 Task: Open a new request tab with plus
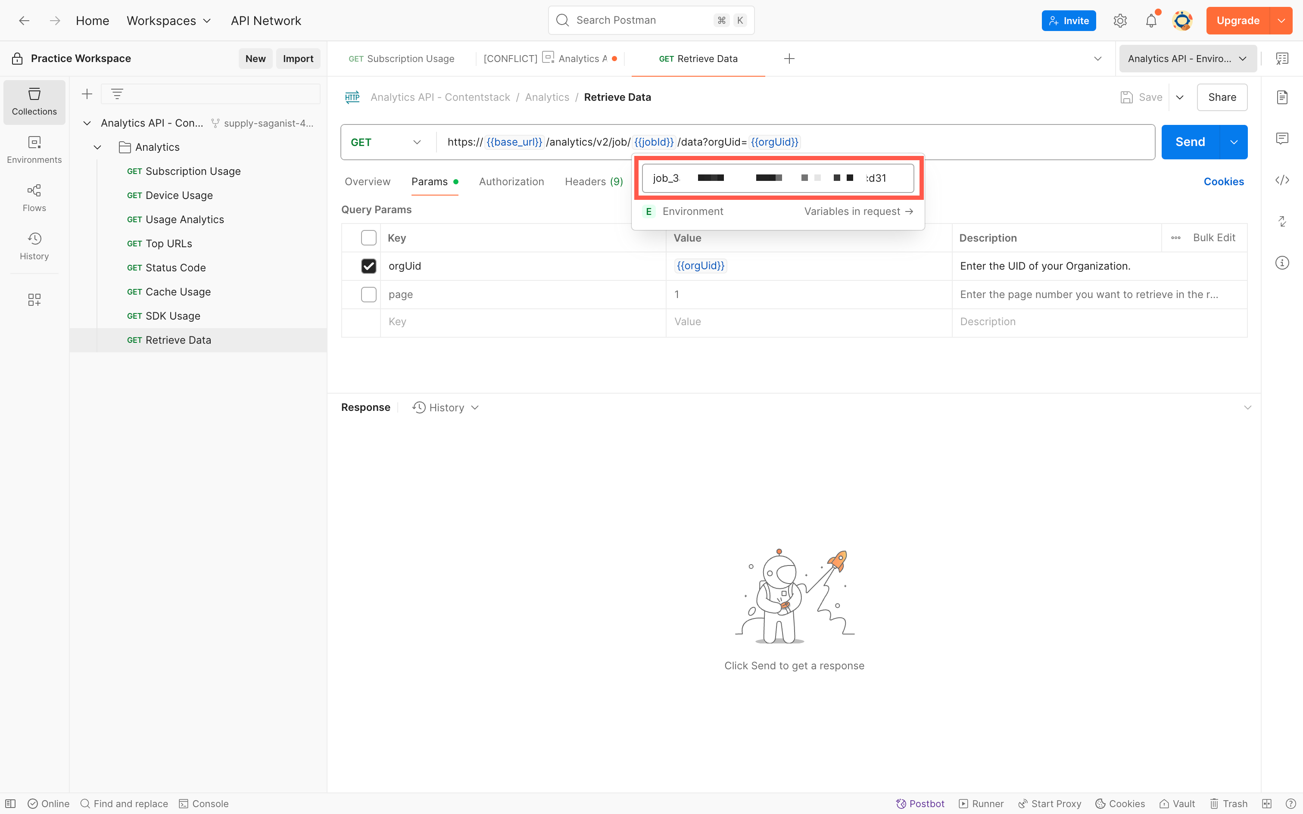(789, 59)
